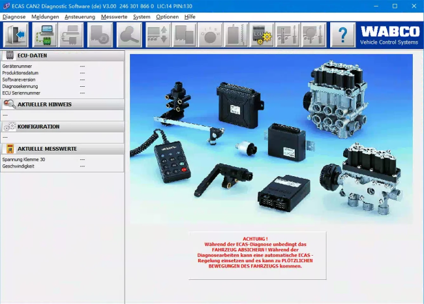Screen dimensions: 424x304
Task: Open the Optionen menu
Action: tap(167, 16)
